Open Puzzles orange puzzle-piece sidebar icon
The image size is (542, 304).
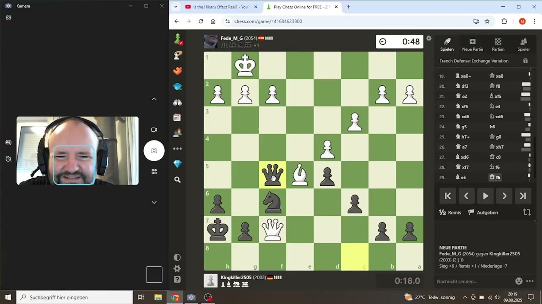(177, 71)
